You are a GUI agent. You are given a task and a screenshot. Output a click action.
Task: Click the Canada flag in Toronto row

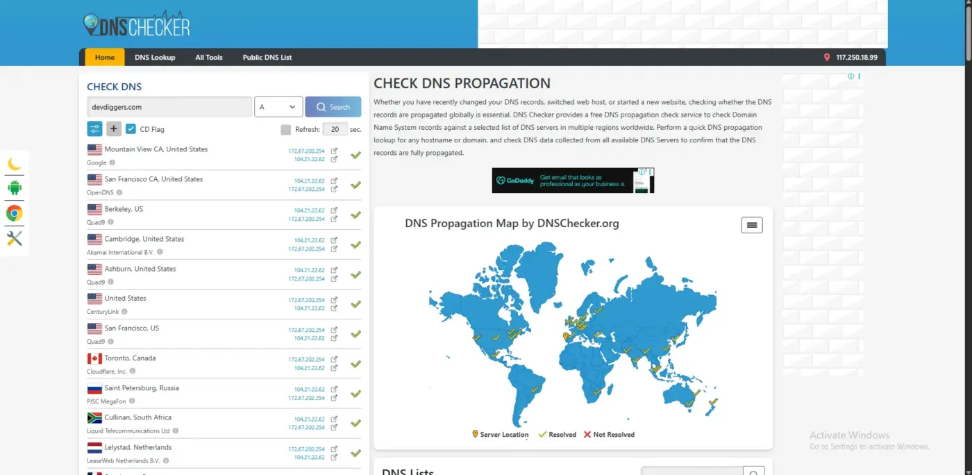coord(94,358)
